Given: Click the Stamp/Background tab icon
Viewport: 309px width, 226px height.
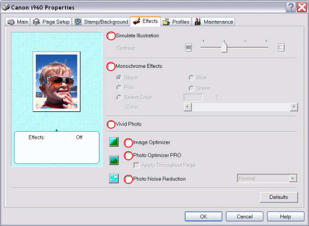Looking at the screenshot, I should (x=78, y=22).
